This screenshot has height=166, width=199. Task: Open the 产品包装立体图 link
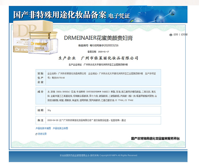(60, 128)
